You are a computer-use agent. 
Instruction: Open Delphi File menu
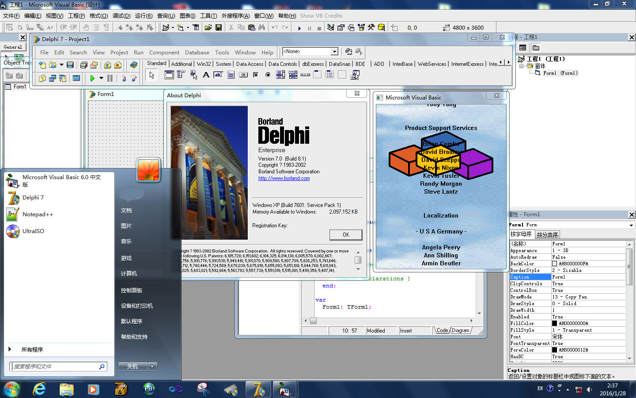pos(44,52)
